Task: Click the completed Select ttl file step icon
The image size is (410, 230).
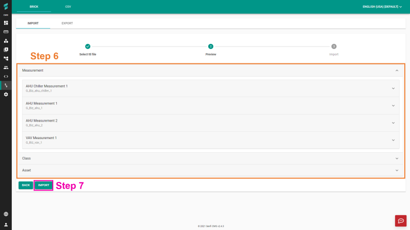Action: (x=88, y=47)
